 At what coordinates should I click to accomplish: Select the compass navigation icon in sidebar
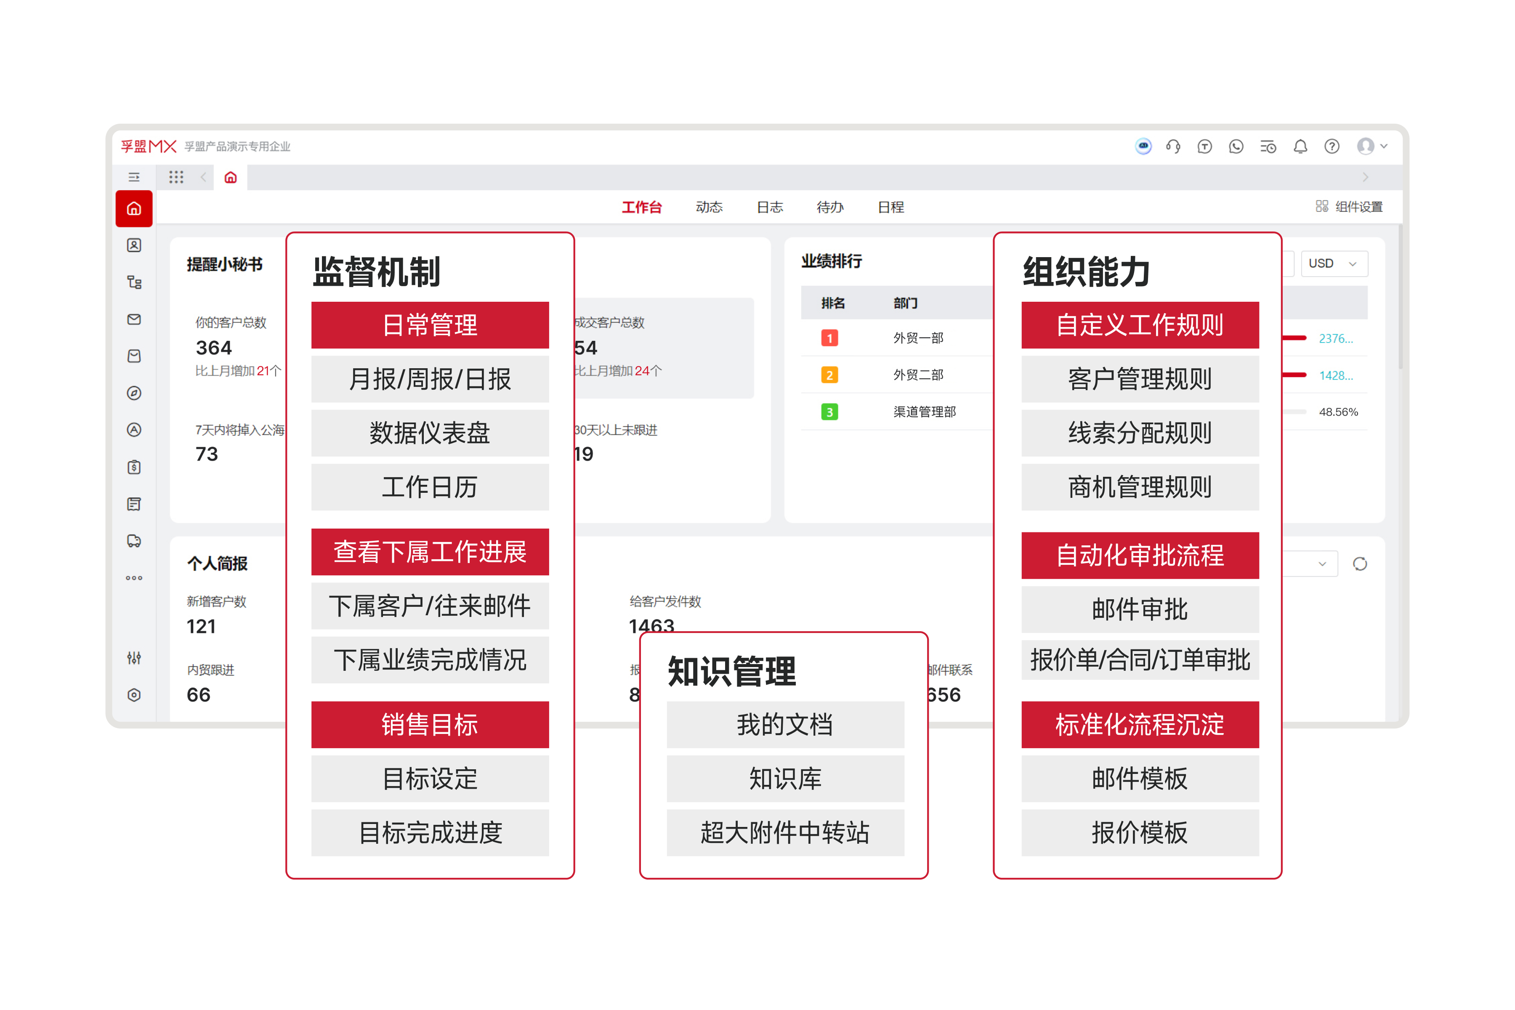point(134,393)
